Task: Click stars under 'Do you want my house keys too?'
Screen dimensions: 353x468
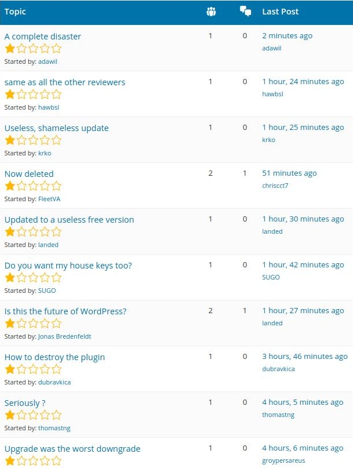Action: point(32,278)
